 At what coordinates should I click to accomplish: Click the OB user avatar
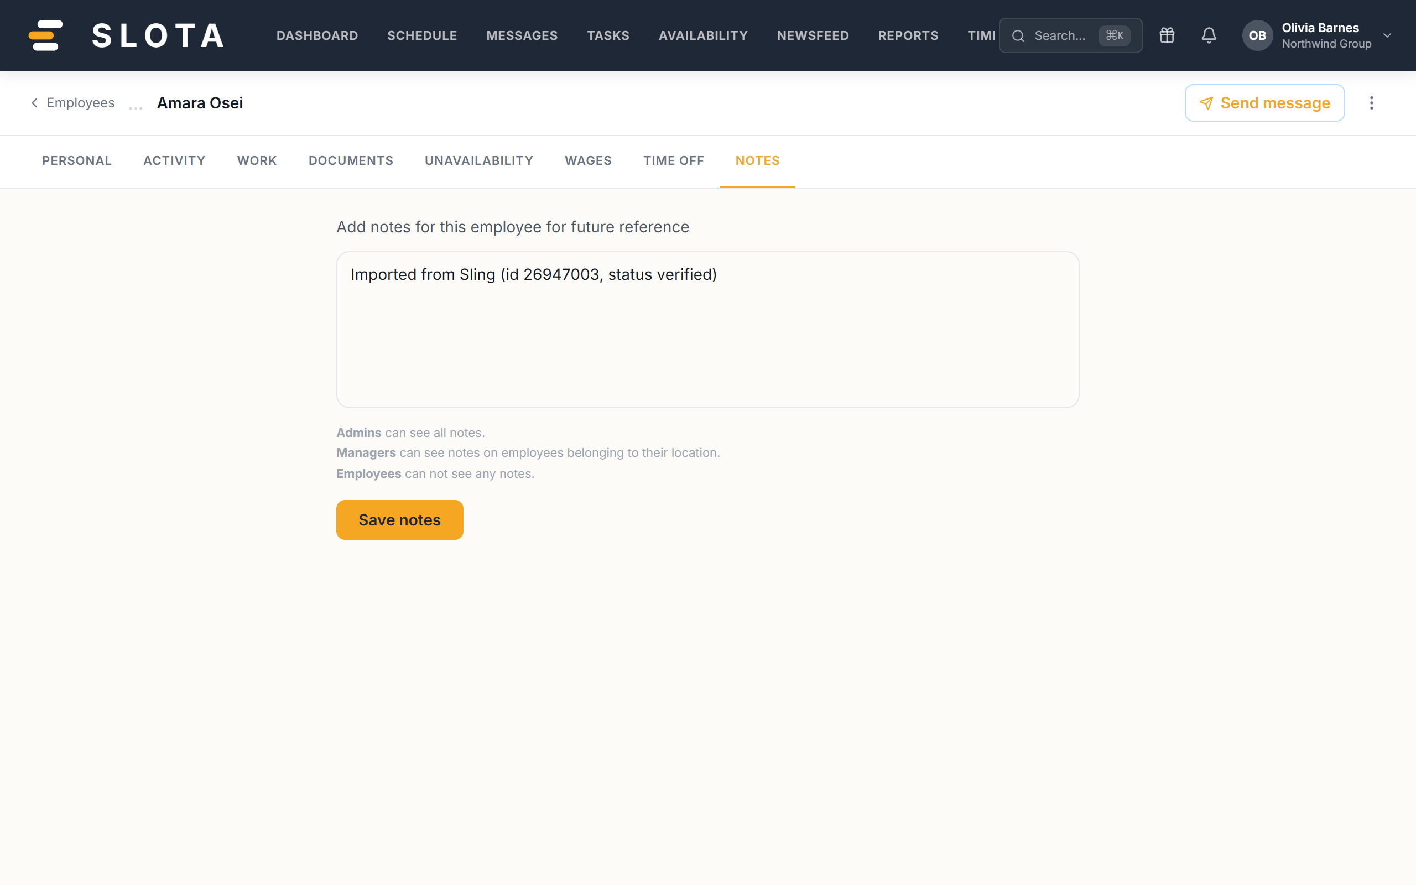tap(1257, 35)
